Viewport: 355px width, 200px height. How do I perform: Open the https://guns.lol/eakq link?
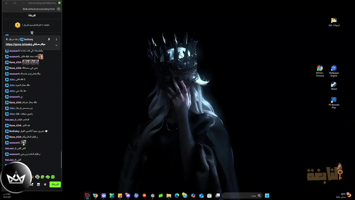click(19, 44)
